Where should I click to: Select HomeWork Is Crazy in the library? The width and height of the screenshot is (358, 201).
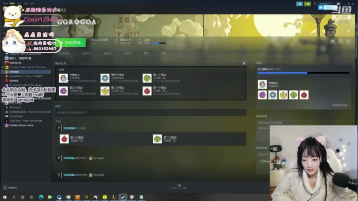pyautogui.click(x=26, y=76)
